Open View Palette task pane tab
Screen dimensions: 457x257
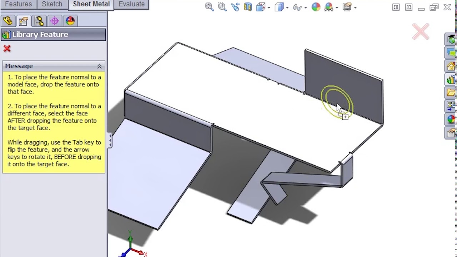[x=451, y=106]
